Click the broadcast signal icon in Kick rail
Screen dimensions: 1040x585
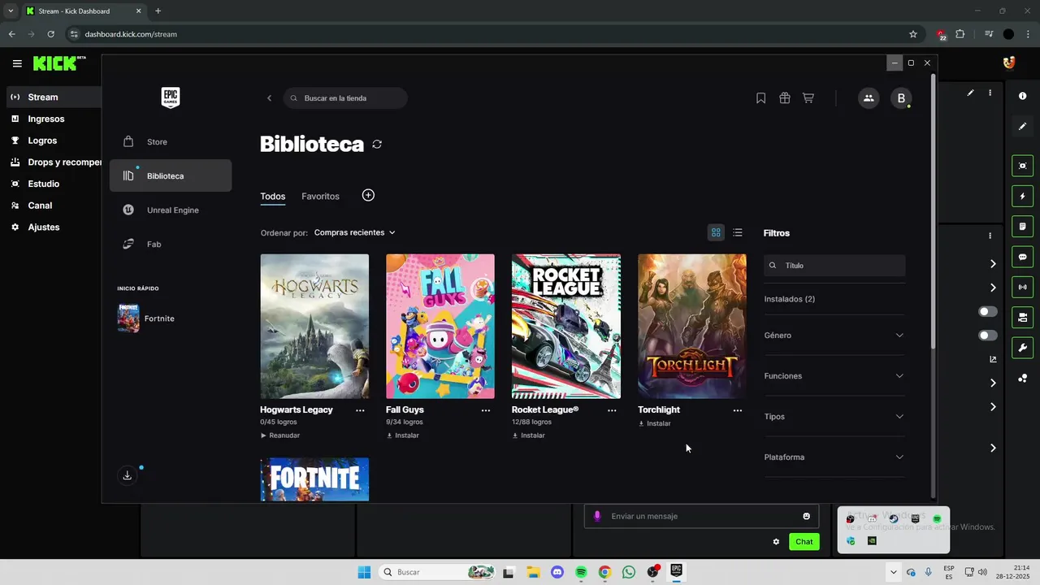click(x=1023, y=287)
